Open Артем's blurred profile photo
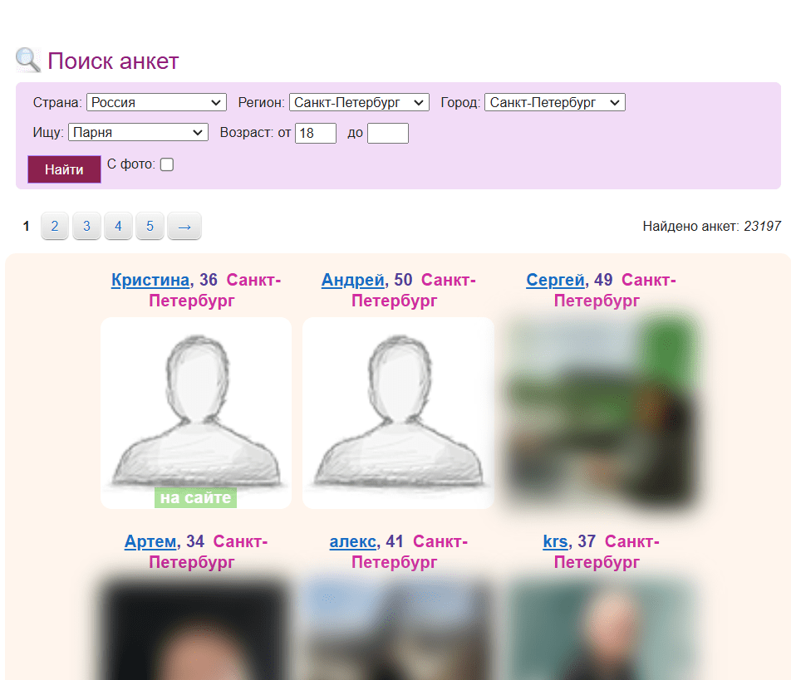Screen dimensions: 791x680 point(196,627)
